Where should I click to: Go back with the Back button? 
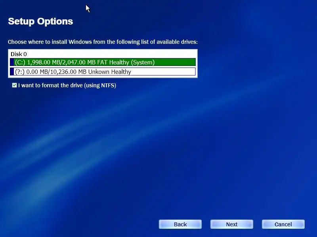[x=180, y=224]
